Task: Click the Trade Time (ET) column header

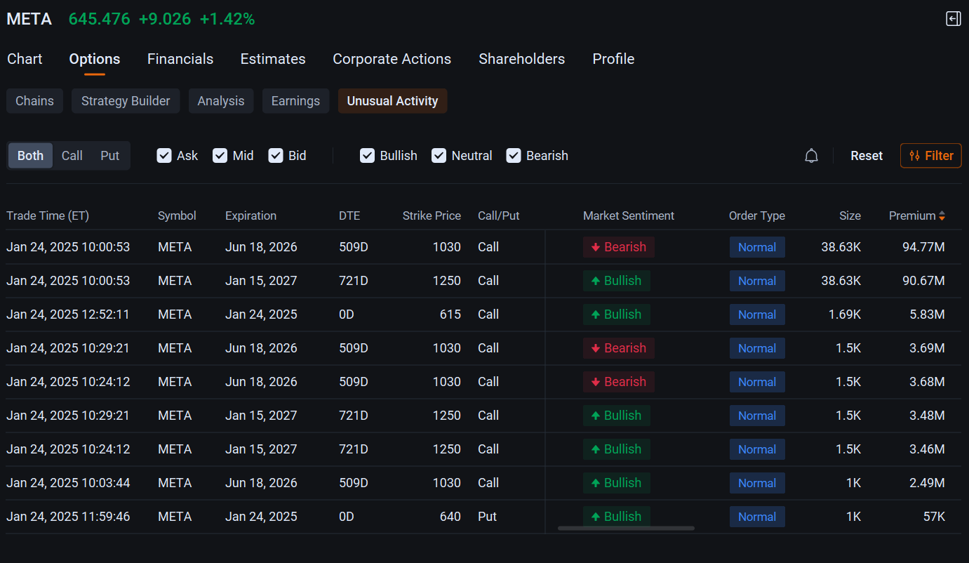Action: (x=48, y=216)
